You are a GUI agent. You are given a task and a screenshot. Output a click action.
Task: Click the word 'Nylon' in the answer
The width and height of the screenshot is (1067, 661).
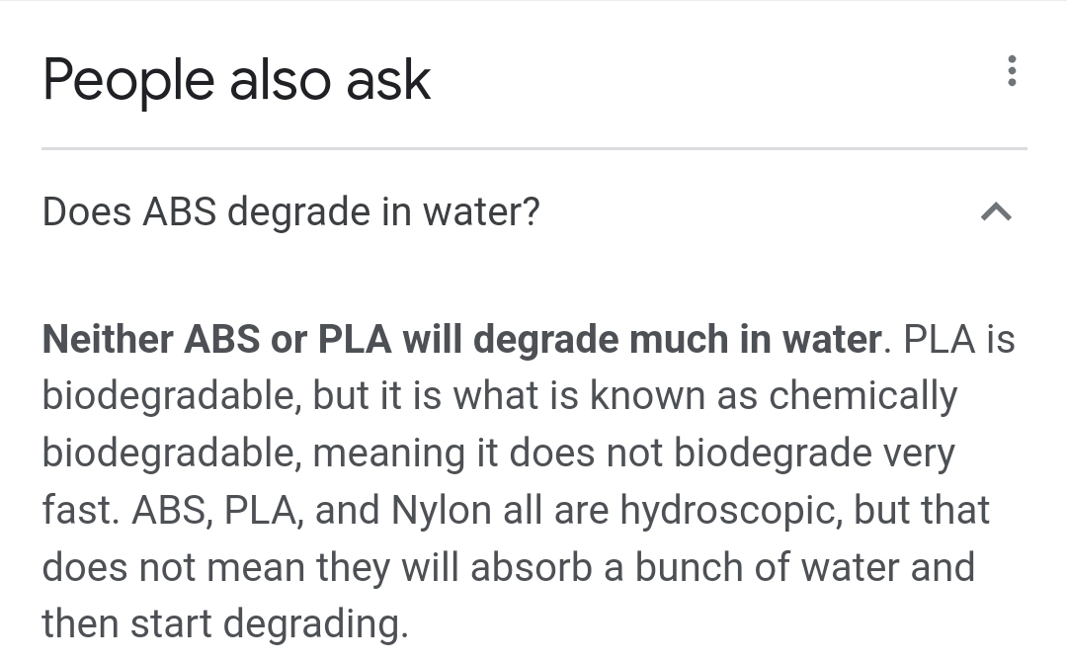click(x=441, y=511)
